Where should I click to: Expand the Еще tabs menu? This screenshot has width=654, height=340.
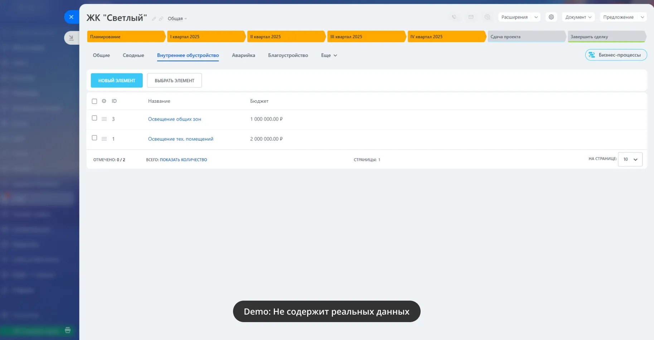(x=329, y=55)
